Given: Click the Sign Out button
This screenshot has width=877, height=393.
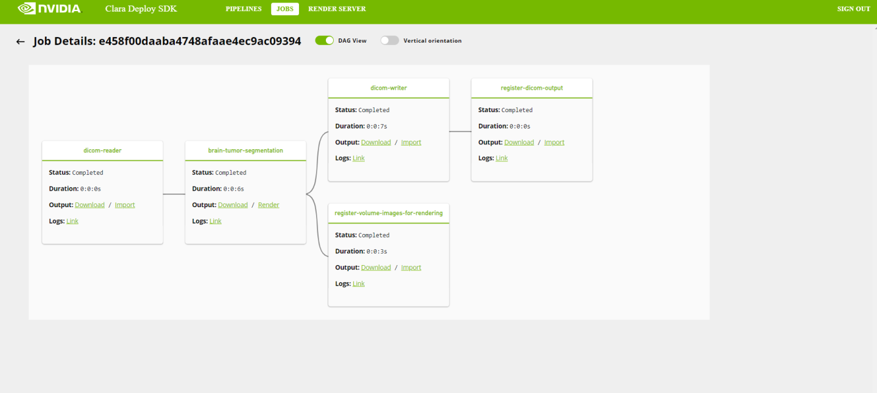Looking at the screenshot, I should [853, 9].
